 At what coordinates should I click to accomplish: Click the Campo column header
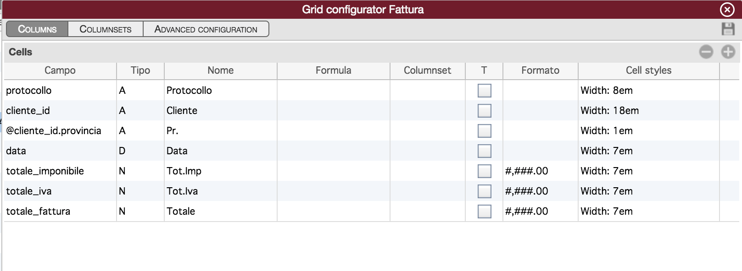pyautogui.click(x=60, y=70)
